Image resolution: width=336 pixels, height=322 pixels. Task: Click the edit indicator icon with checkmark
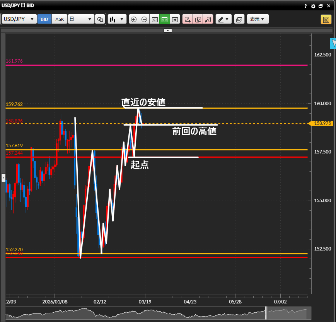(x=198, y=19)
